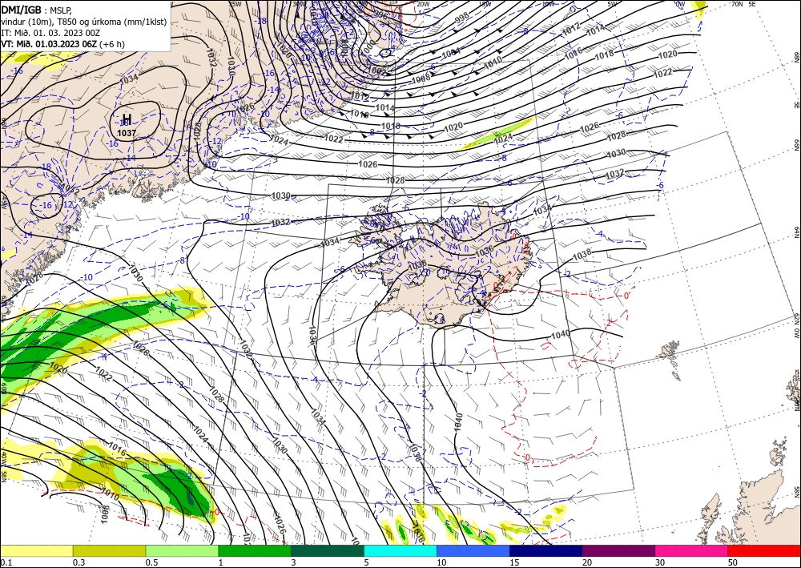This screenshot has height=568, width=801.
Task: Click the Faroe Islands on the map
Action: pyautogui.click(x=670, y=352)
